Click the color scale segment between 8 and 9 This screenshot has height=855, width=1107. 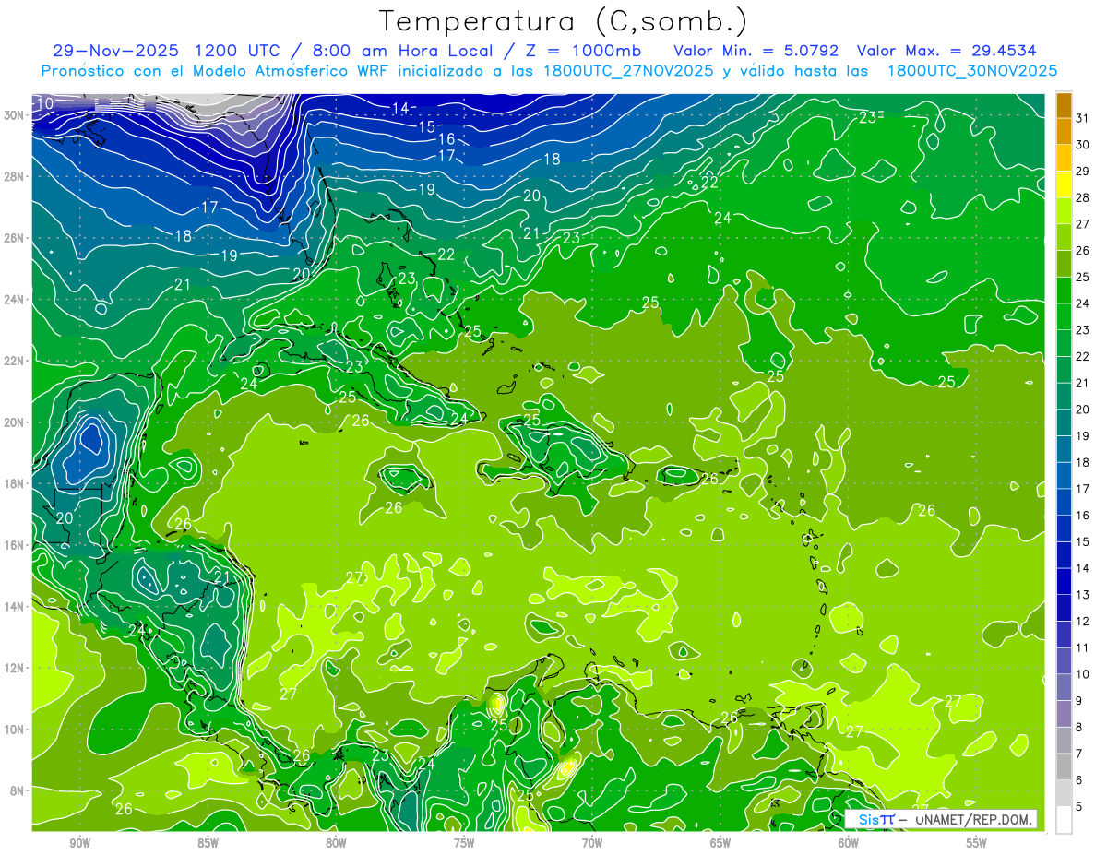(x=1064, y=714)
